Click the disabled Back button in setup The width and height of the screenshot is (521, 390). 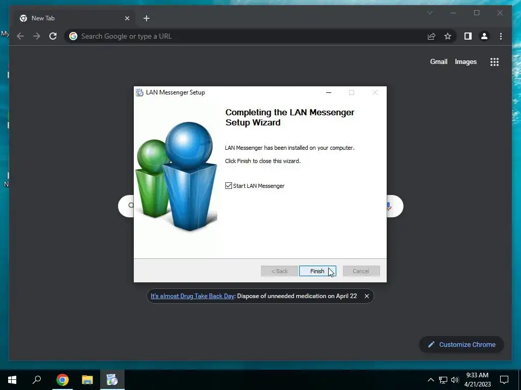[x=279, y=271]
